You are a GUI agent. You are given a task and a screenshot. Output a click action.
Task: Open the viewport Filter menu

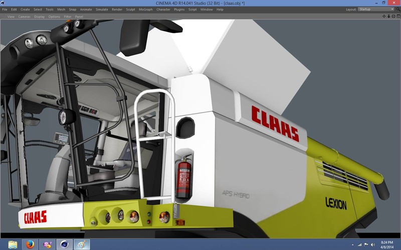point(68,16)
